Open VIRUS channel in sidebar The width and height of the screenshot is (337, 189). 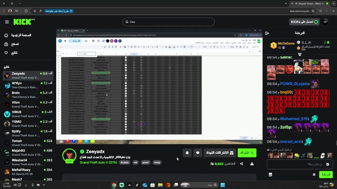tap(28, 114)
